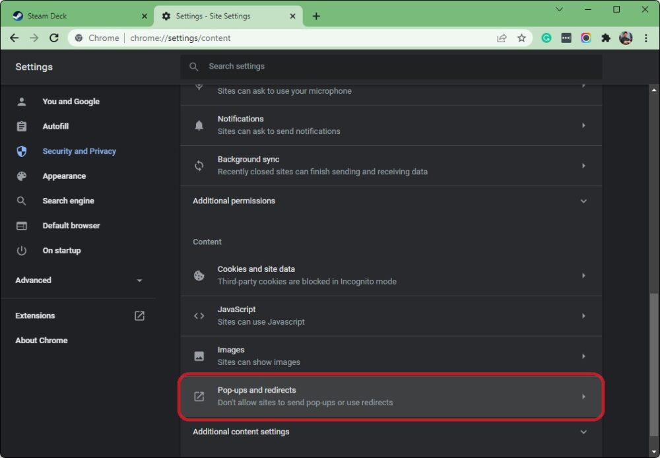Close the Steam Deck tab
660x458 pixels.
145,16
